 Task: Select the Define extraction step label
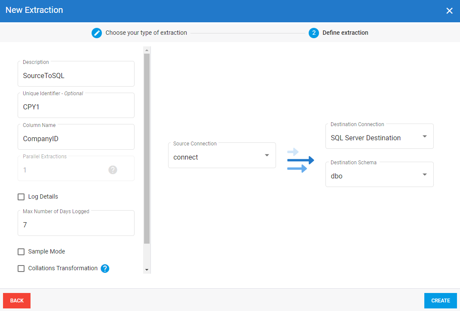click(345, 33)
